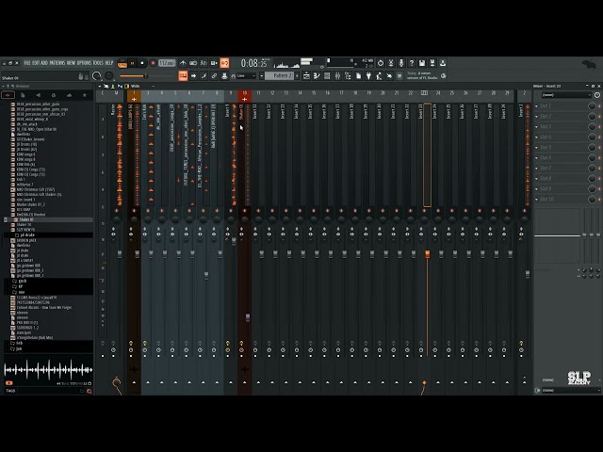Expand Slot 1 effect menu arrow

click(536, 106)
